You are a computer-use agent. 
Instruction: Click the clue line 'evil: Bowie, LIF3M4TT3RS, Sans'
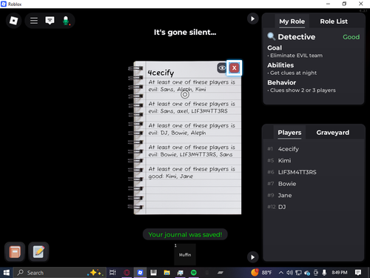pos(190,154)
